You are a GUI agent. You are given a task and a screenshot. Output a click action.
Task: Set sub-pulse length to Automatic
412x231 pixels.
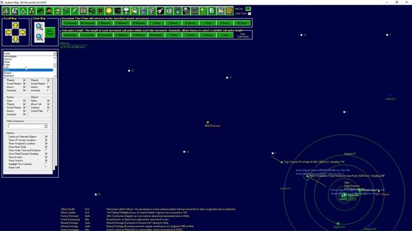pyautogui.click(x=70, y=35)
